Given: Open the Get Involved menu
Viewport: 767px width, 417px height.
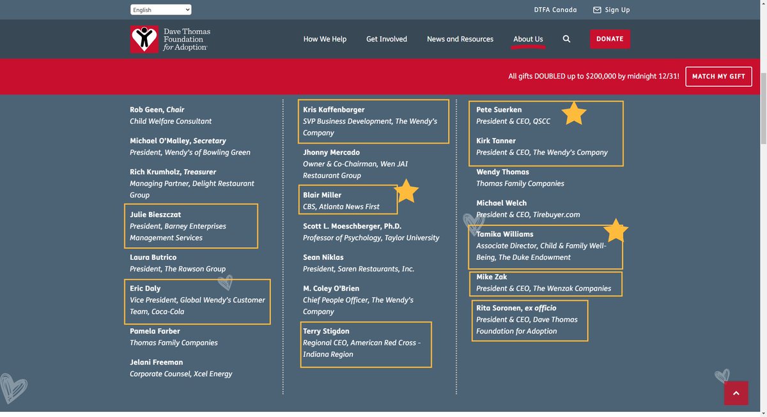Looking at the screenshot, I should coord(386,39).
